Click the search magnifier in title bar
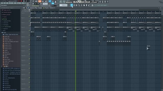The width and height of the screenshot is (163, 91). [5, 1]
